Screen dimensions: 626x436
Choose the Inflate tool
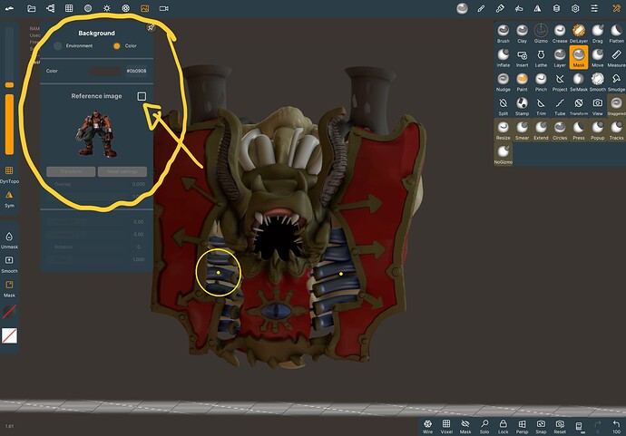point(503,58)
